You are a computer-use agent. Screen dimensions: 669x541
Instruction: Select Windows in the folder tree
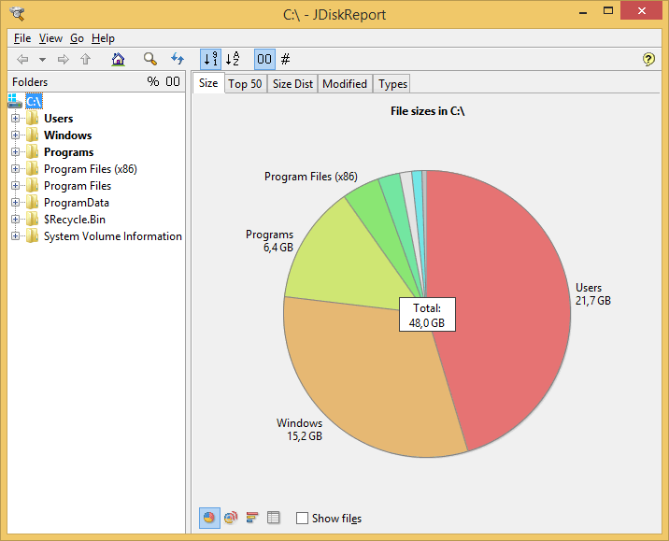tap(68, 135)
